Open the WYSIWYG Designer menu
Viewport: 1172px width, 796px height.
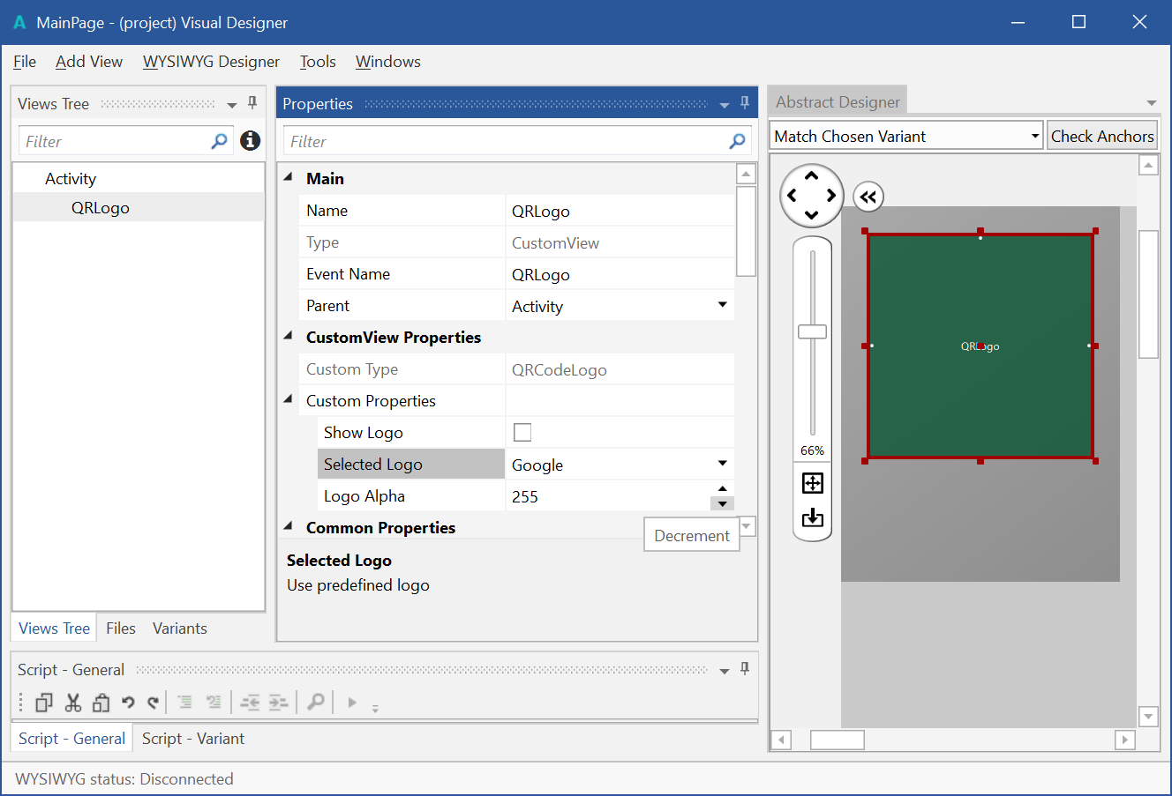pos(211,62)
